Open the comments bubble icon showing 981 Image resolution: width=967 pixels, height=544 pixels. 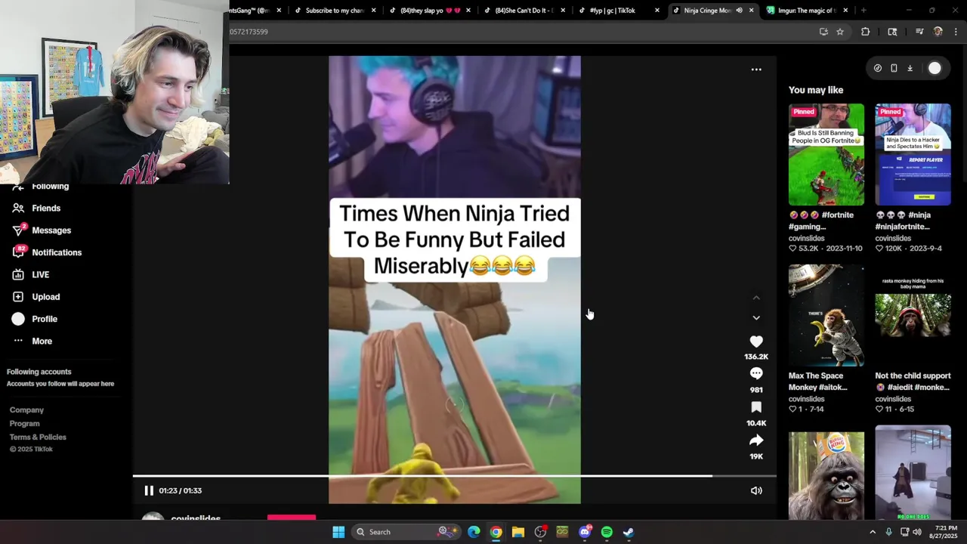tap(756, 374)
